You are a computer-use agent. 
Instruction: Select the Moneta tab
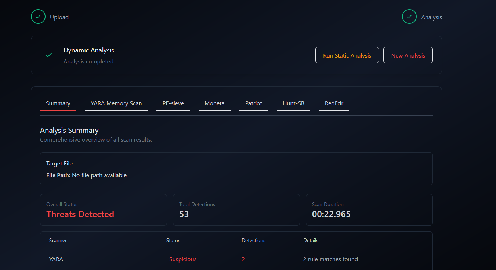pyautogui.click(x=214, y=103)
